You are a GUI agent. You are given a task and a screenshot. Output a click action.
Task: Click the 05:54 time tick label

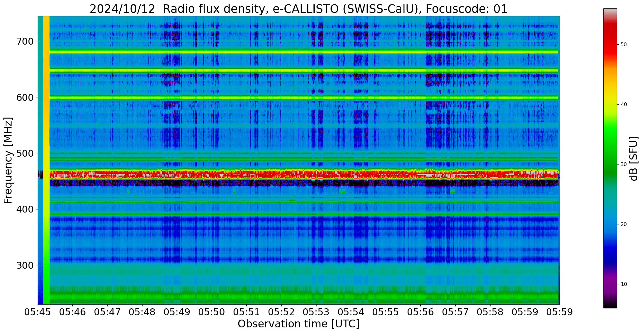pyautogui.click(x=351, y=312)
